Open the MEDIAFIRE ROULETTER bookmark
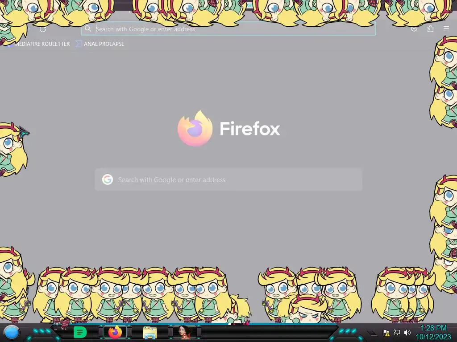This screenshot has width=457, height=342. pyautogui.click(x=38, y=44)
